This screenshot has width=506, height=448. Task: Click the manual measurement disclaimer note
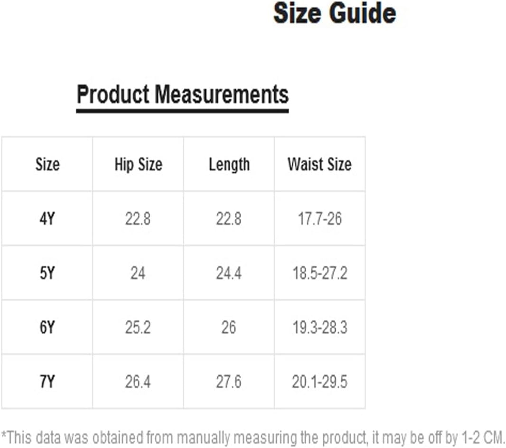[x=253, y=438]
